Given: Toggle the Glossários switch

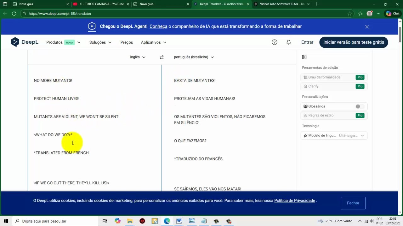Looking at the screenshot, I should click(x=360, y=106).
